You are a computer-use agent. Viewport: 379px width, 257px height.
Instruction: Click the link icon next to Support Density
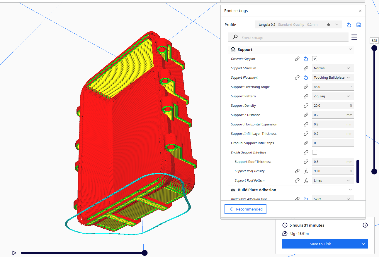click(x=306, y=106)
